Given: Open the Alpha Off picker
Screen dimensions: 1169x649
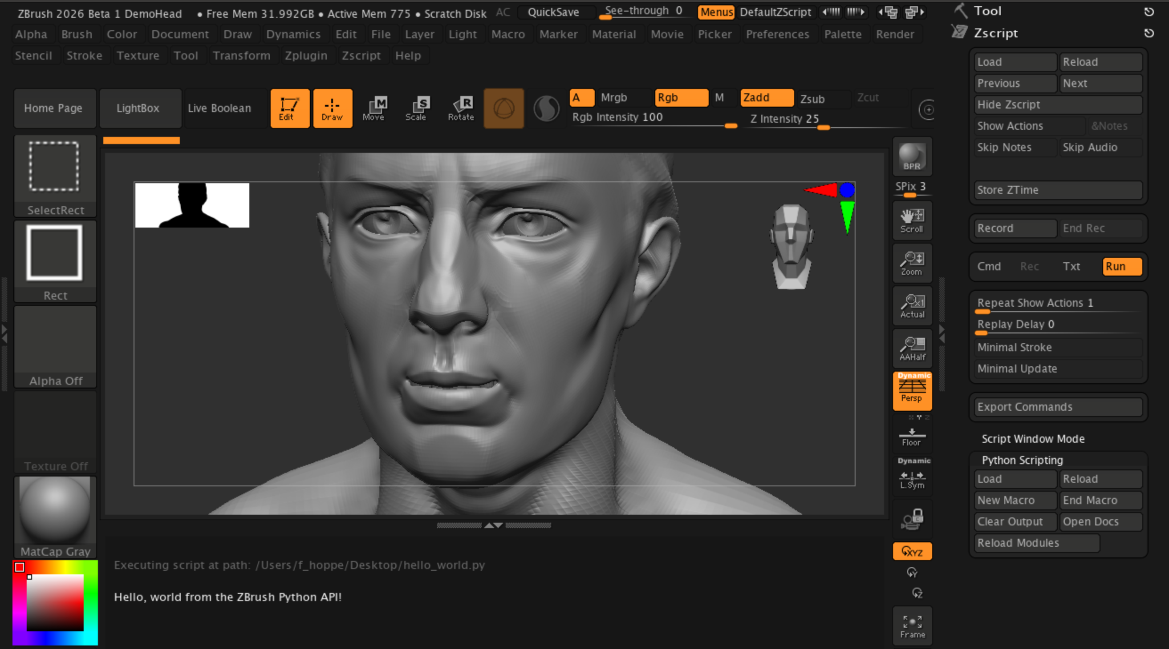Looking at the screenshot, I should point(55,347).
